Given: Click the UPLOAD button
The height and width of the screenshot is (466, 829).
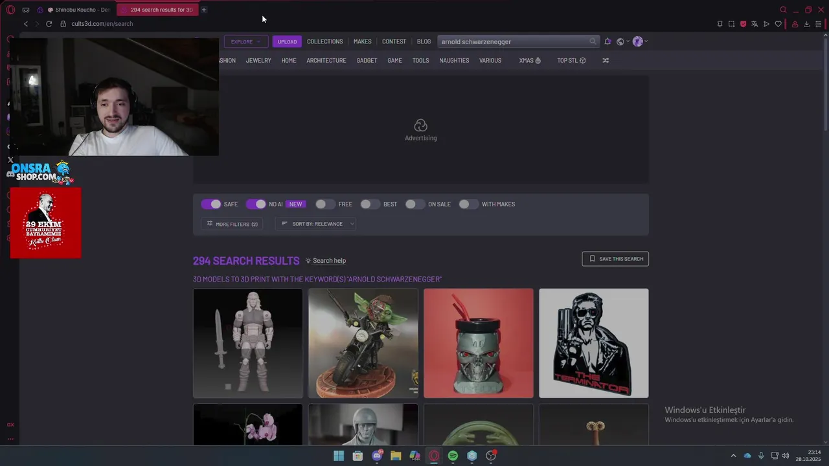Looking at the screenshot, I should (x=287, y=41).
